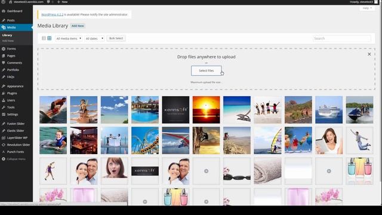
Task: Click the site home icon in admin bar
Action: 11,2
